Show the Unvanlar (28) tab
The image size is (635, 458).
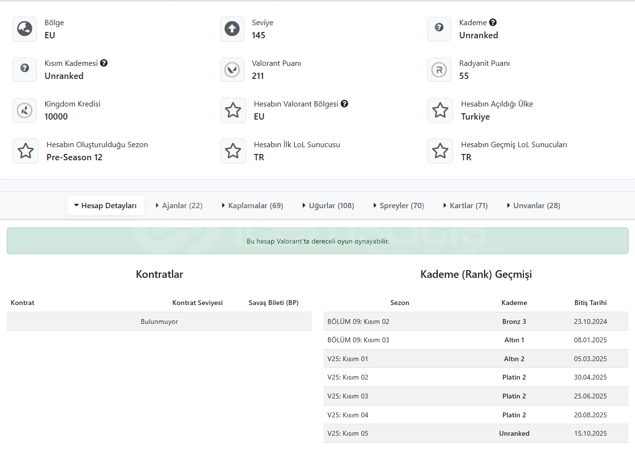[534, 206]
